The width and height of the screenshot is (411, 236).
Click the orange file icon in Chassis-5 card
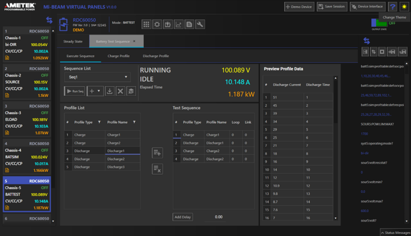(x=7, y=208)
